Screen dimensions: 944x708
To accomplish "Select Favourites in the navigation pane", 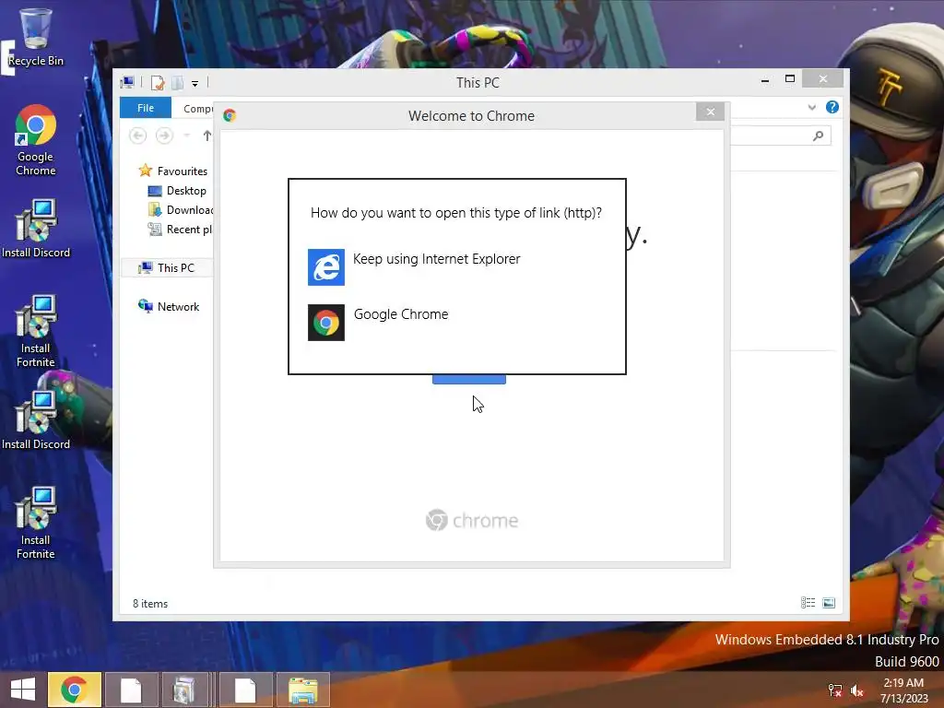I will coord(172,171).
